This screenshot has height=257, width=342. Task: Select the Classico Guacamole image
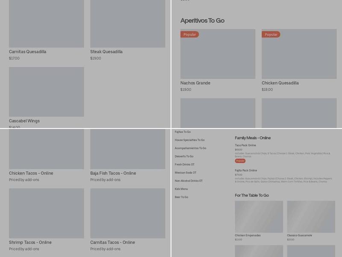click(311, 217)
